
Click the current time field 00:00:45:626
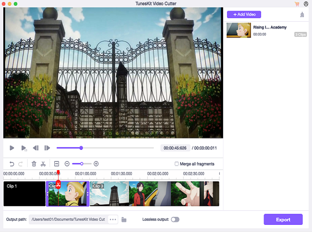click(175, 148)
